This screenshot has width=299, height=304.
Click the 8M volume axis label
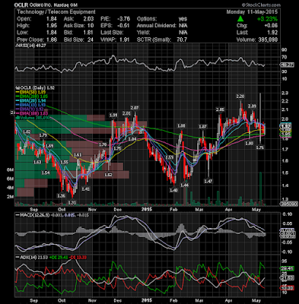click(10, 170)
